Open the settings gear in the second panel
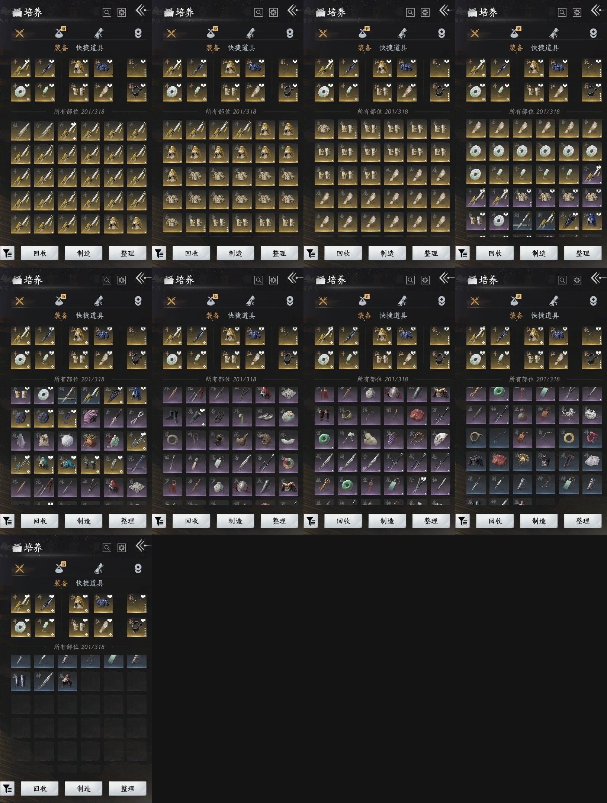The height and width of the screenshot is (803, 607). [x=273, y=12]
